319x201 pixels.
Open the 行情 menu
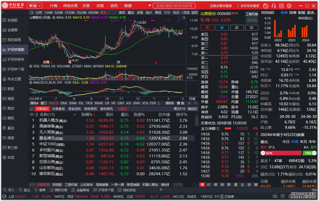point(54,6)
